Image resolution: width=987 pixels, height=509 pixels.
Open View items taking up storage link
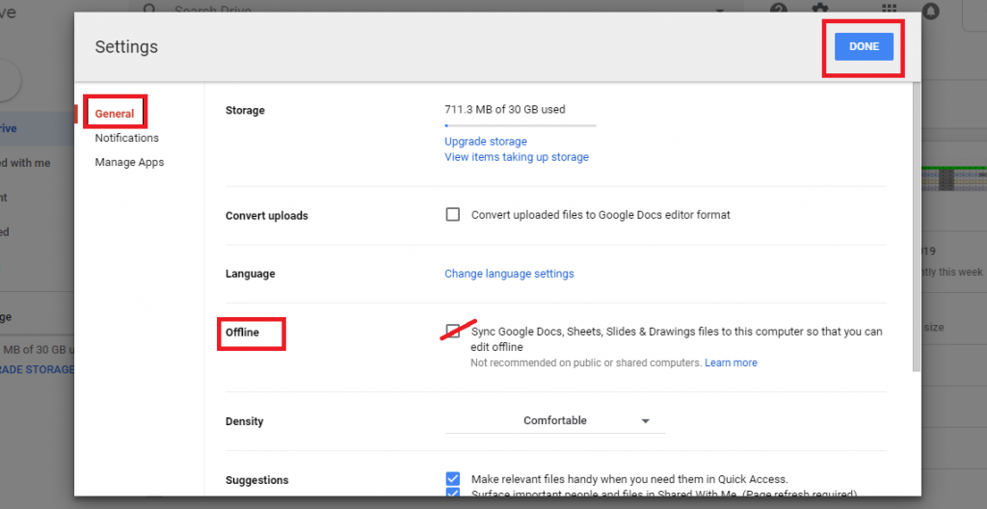click(x=517, y=157)
